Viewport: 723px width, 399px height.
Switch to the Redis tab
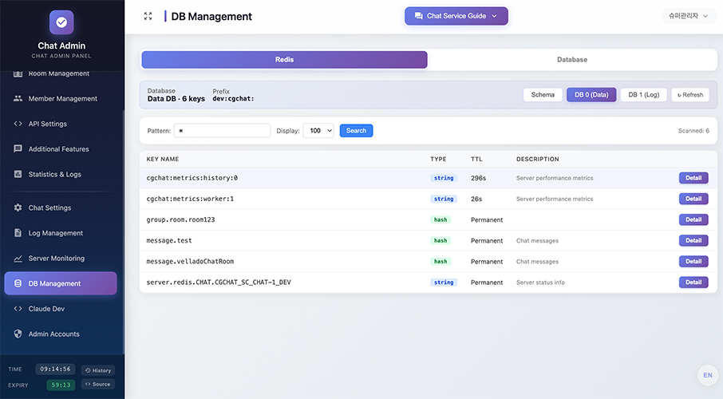[285, 60]
